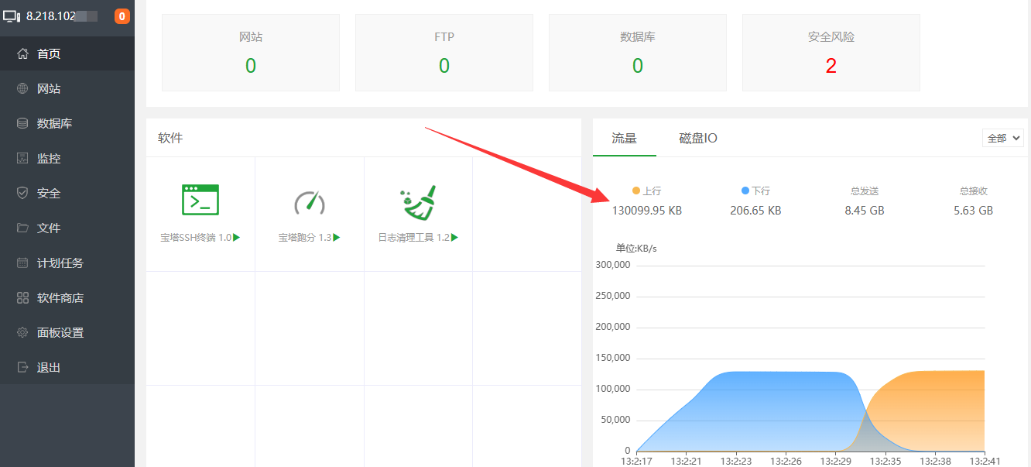1031x467 pixels.
Task: Click the server monitor icon beside the IP
Action: (x=12, y=15)
